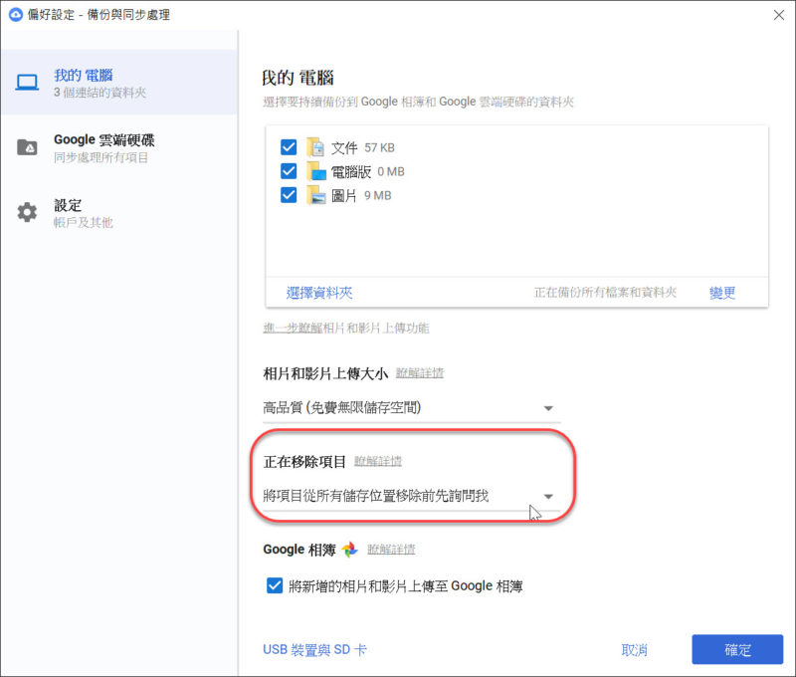Uncheck the 電腦版 0 MB folder checkbox
Screen dimensions: 796x677
289,171
